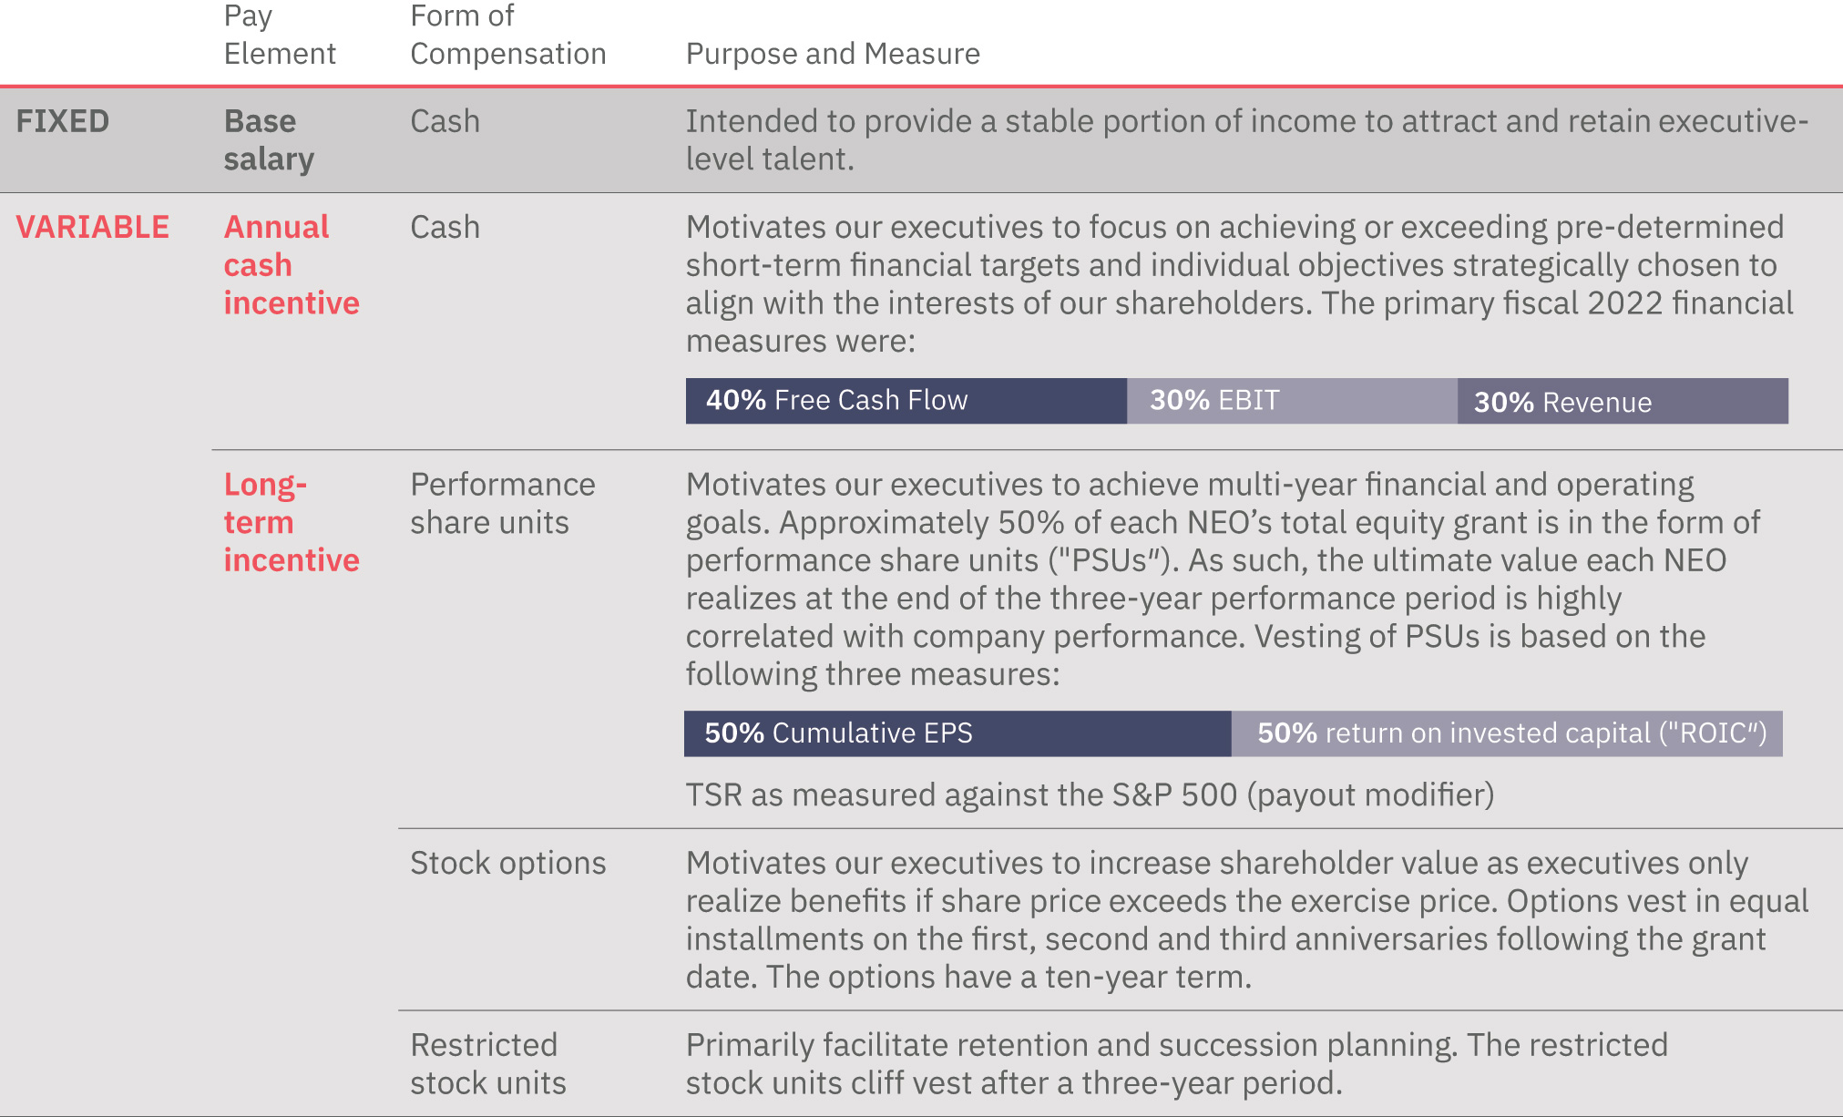Click the 30% EBIT bar segment
Screen dimensions: 1843x1117
pos(1291,401)
